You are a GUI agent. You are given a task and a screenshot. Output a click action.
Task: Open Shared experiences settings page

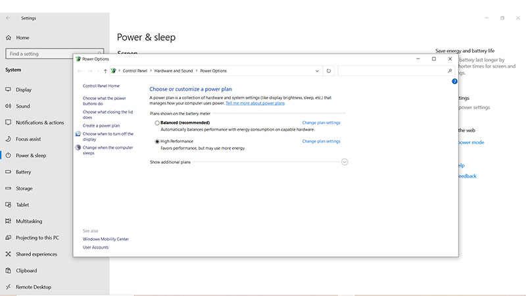pos(36,254)
